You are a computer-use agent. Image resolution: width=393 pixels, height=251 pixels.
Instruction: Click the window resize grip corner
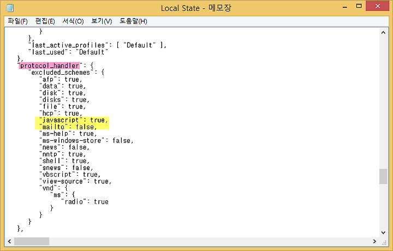384,242
